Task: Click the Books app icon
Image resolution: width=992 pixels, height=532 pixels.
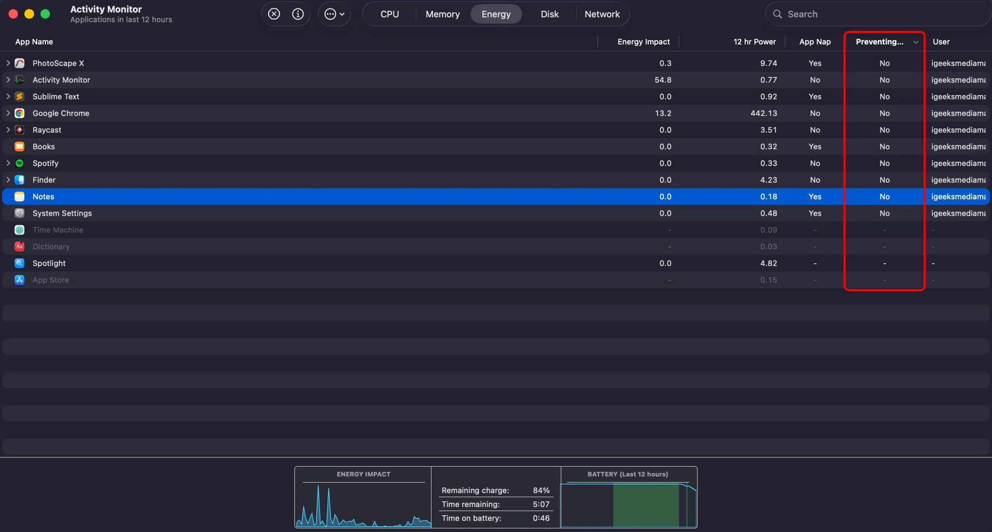Action: point(19,146)
